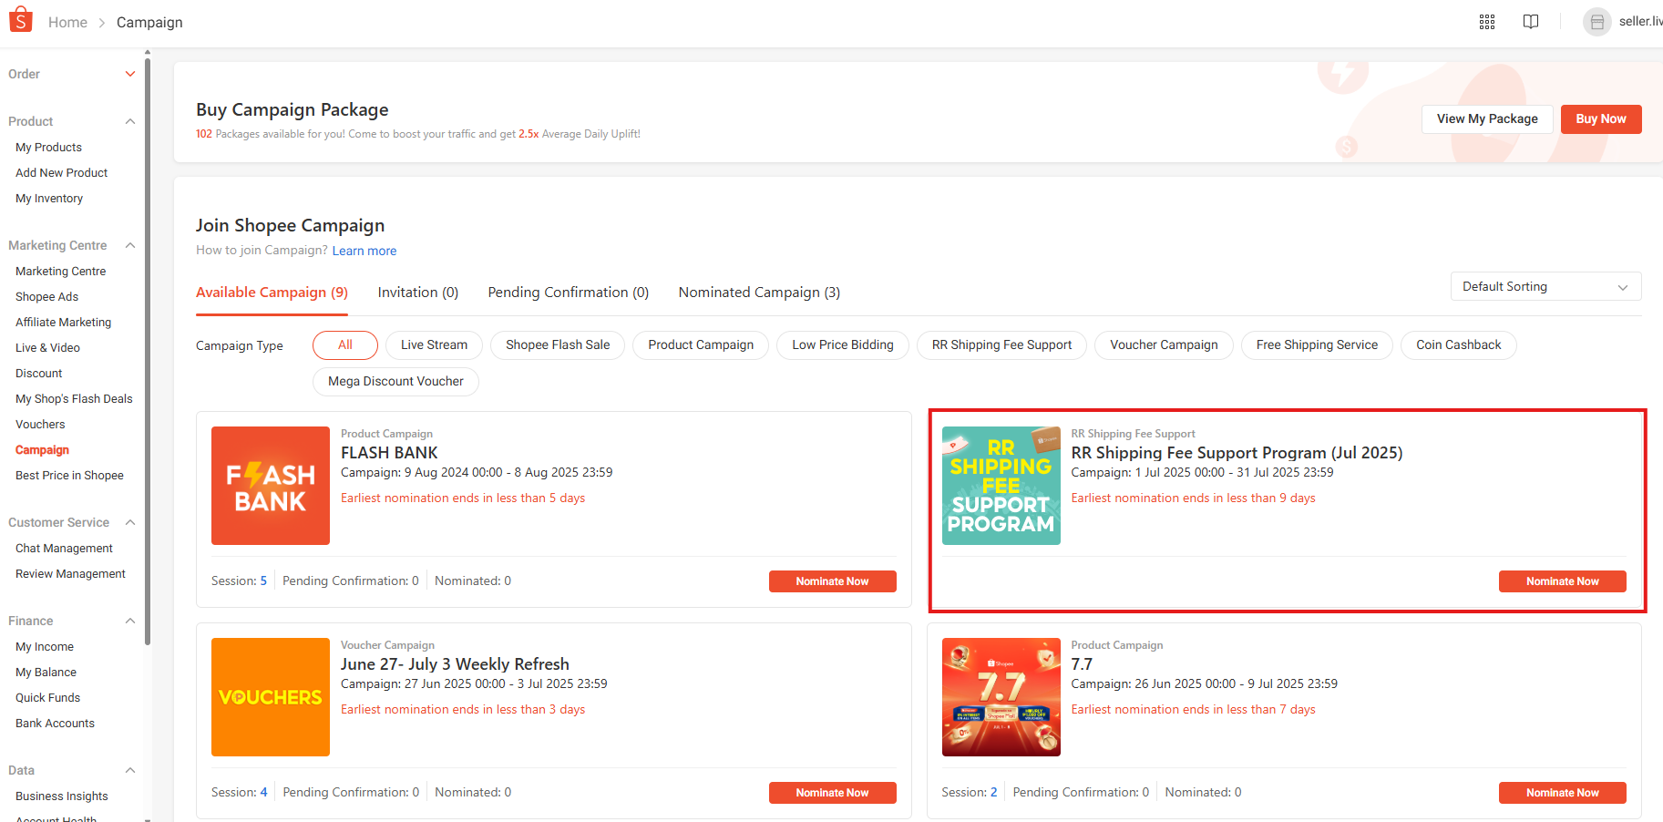The height and width of the screenshot is (822, 1663).
Task: Click the 7.7 campaign banner image
Action: click(x=1001, y=697)
